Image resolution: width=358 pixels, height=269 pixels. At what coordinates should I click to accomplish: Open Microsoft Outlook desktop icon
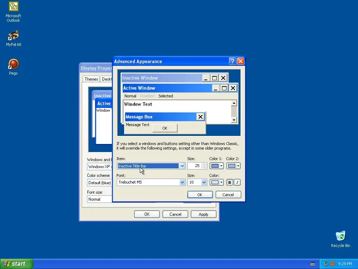[13, 12]
